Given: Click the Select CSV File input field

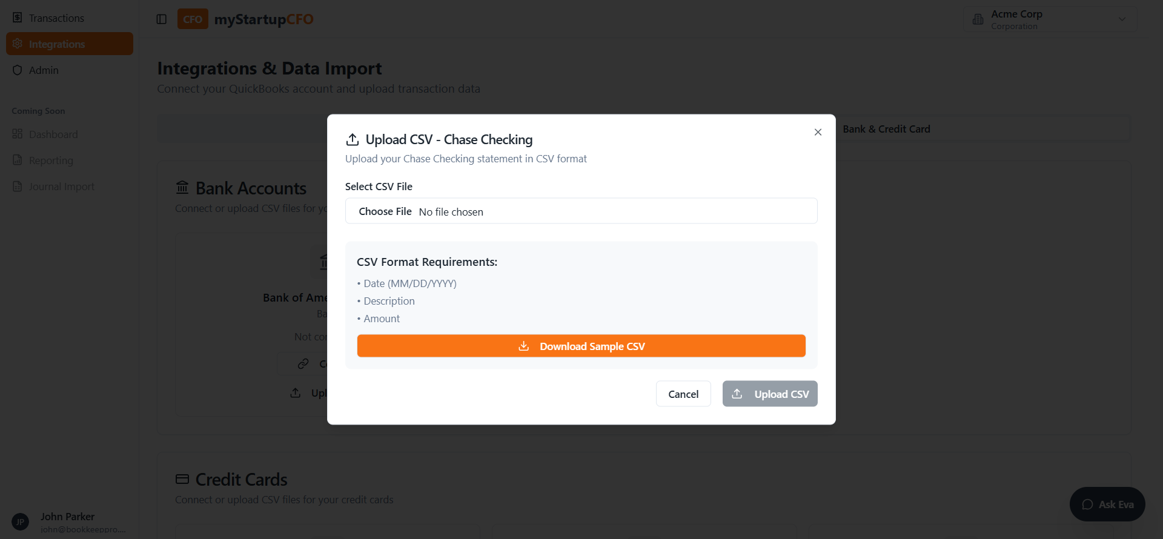Looking at the screenshot, I should (x=581, y=211).
